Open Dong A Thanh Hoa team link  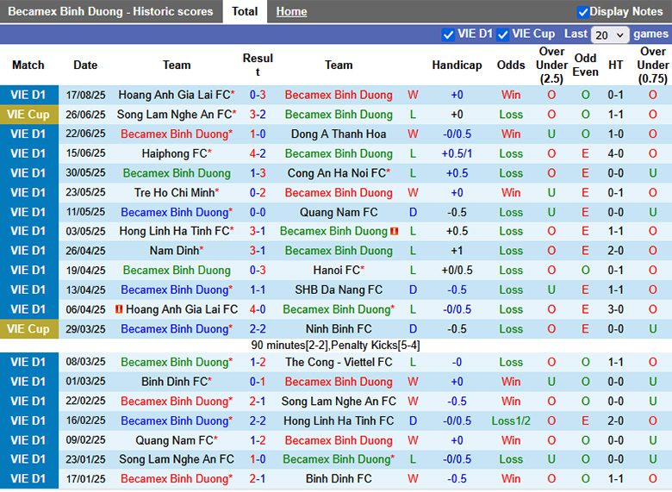point(339,134)
